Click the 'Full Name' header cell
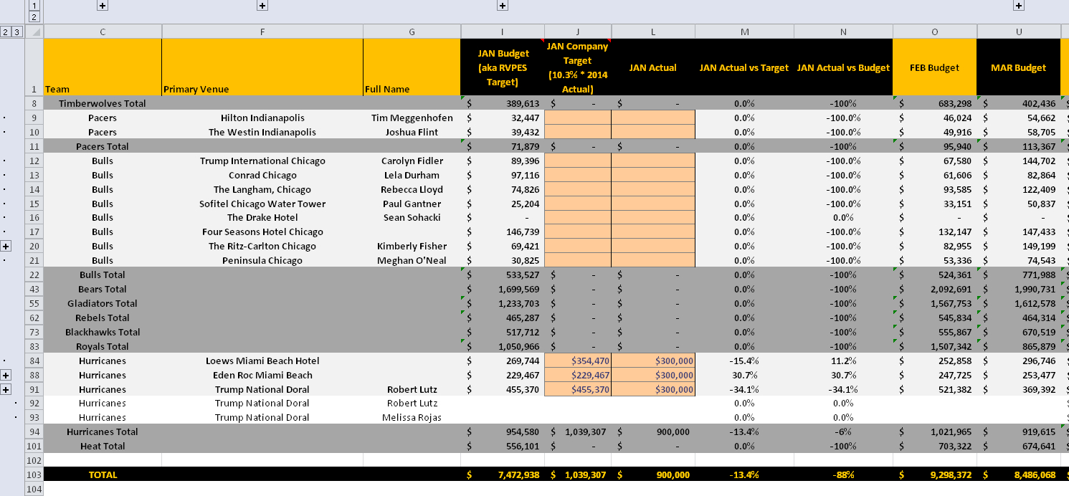This screenshot has height=496, width=1069. coord(412,67)
